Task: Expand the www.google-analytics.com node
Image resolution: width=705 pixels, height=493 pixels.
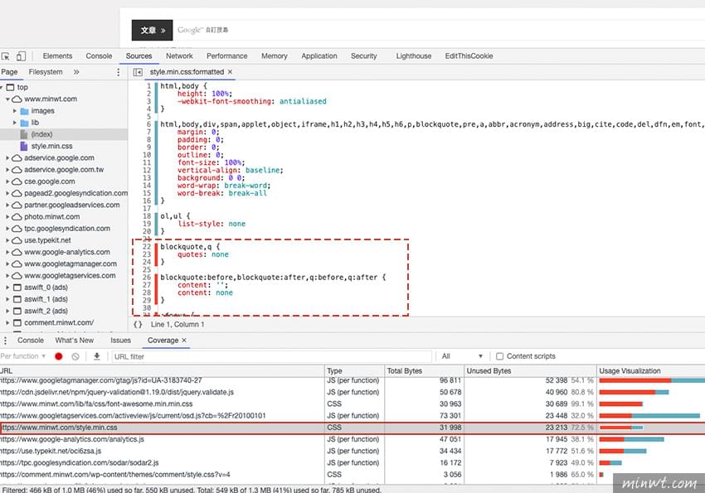Action: point(7,253)
